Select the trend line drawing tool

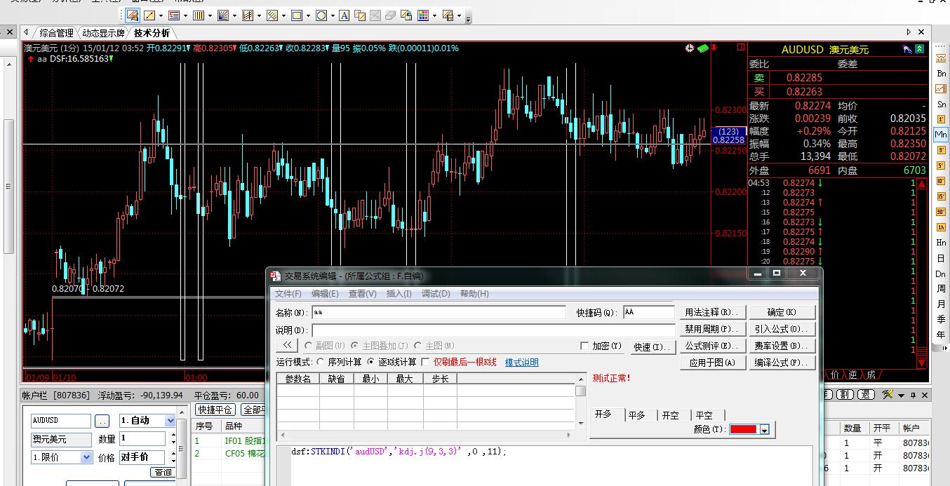coord(149,15)
